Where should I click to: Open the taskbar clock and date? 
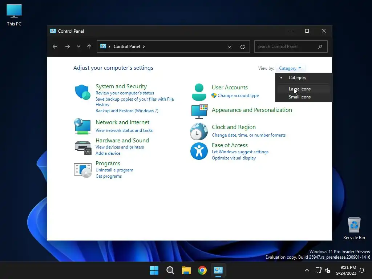(346, 270)
